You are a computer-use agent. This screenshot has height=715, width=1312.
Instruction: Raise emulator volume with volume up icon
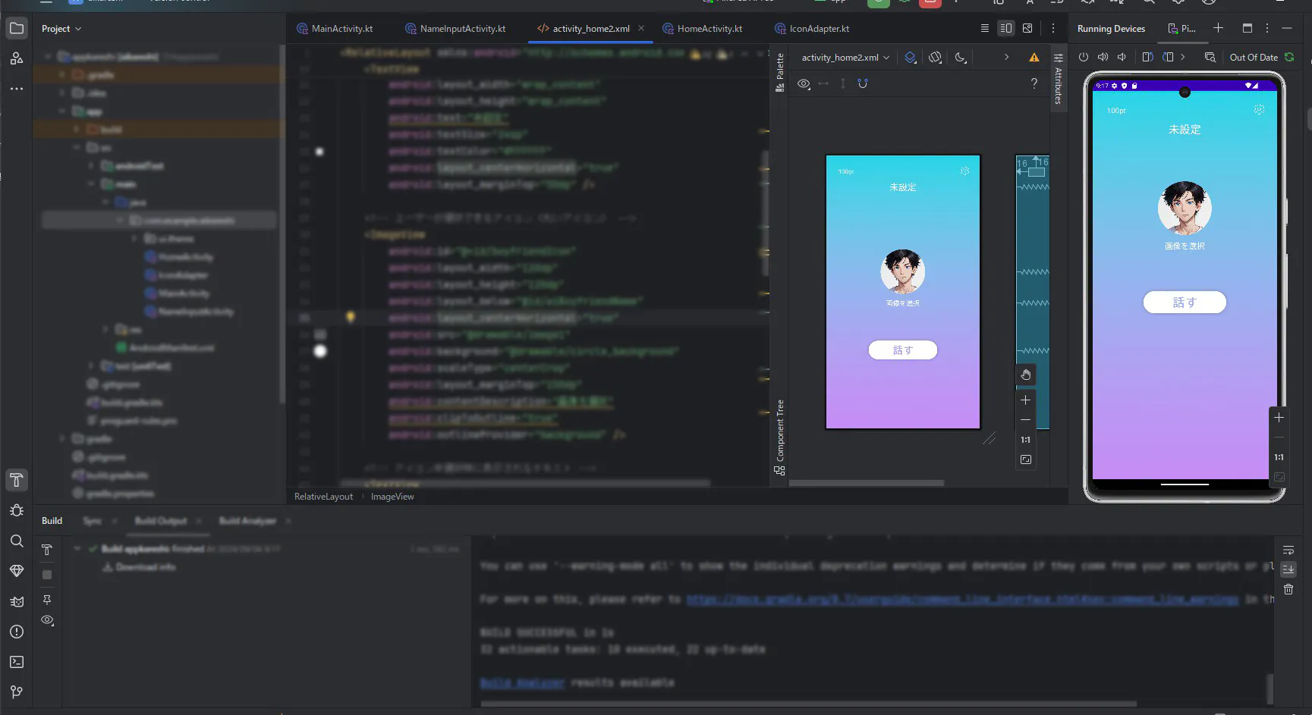click(1103, 58)
